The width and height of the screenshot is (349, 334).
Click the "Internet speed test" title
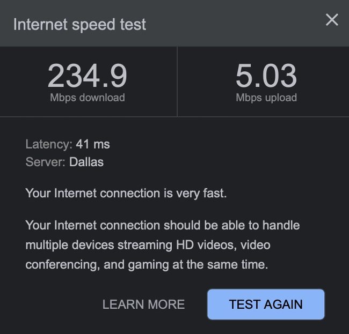[x=79, y=25]
